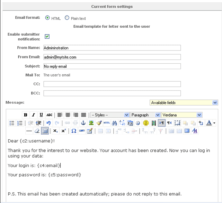Open the Available fields dropdown

pyautogui.click(x=184, y=103)
